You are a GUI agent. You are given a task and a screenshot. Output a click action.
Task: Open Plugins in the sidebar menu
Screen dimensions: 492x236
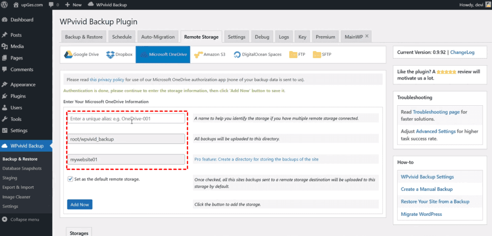[18, 96]
